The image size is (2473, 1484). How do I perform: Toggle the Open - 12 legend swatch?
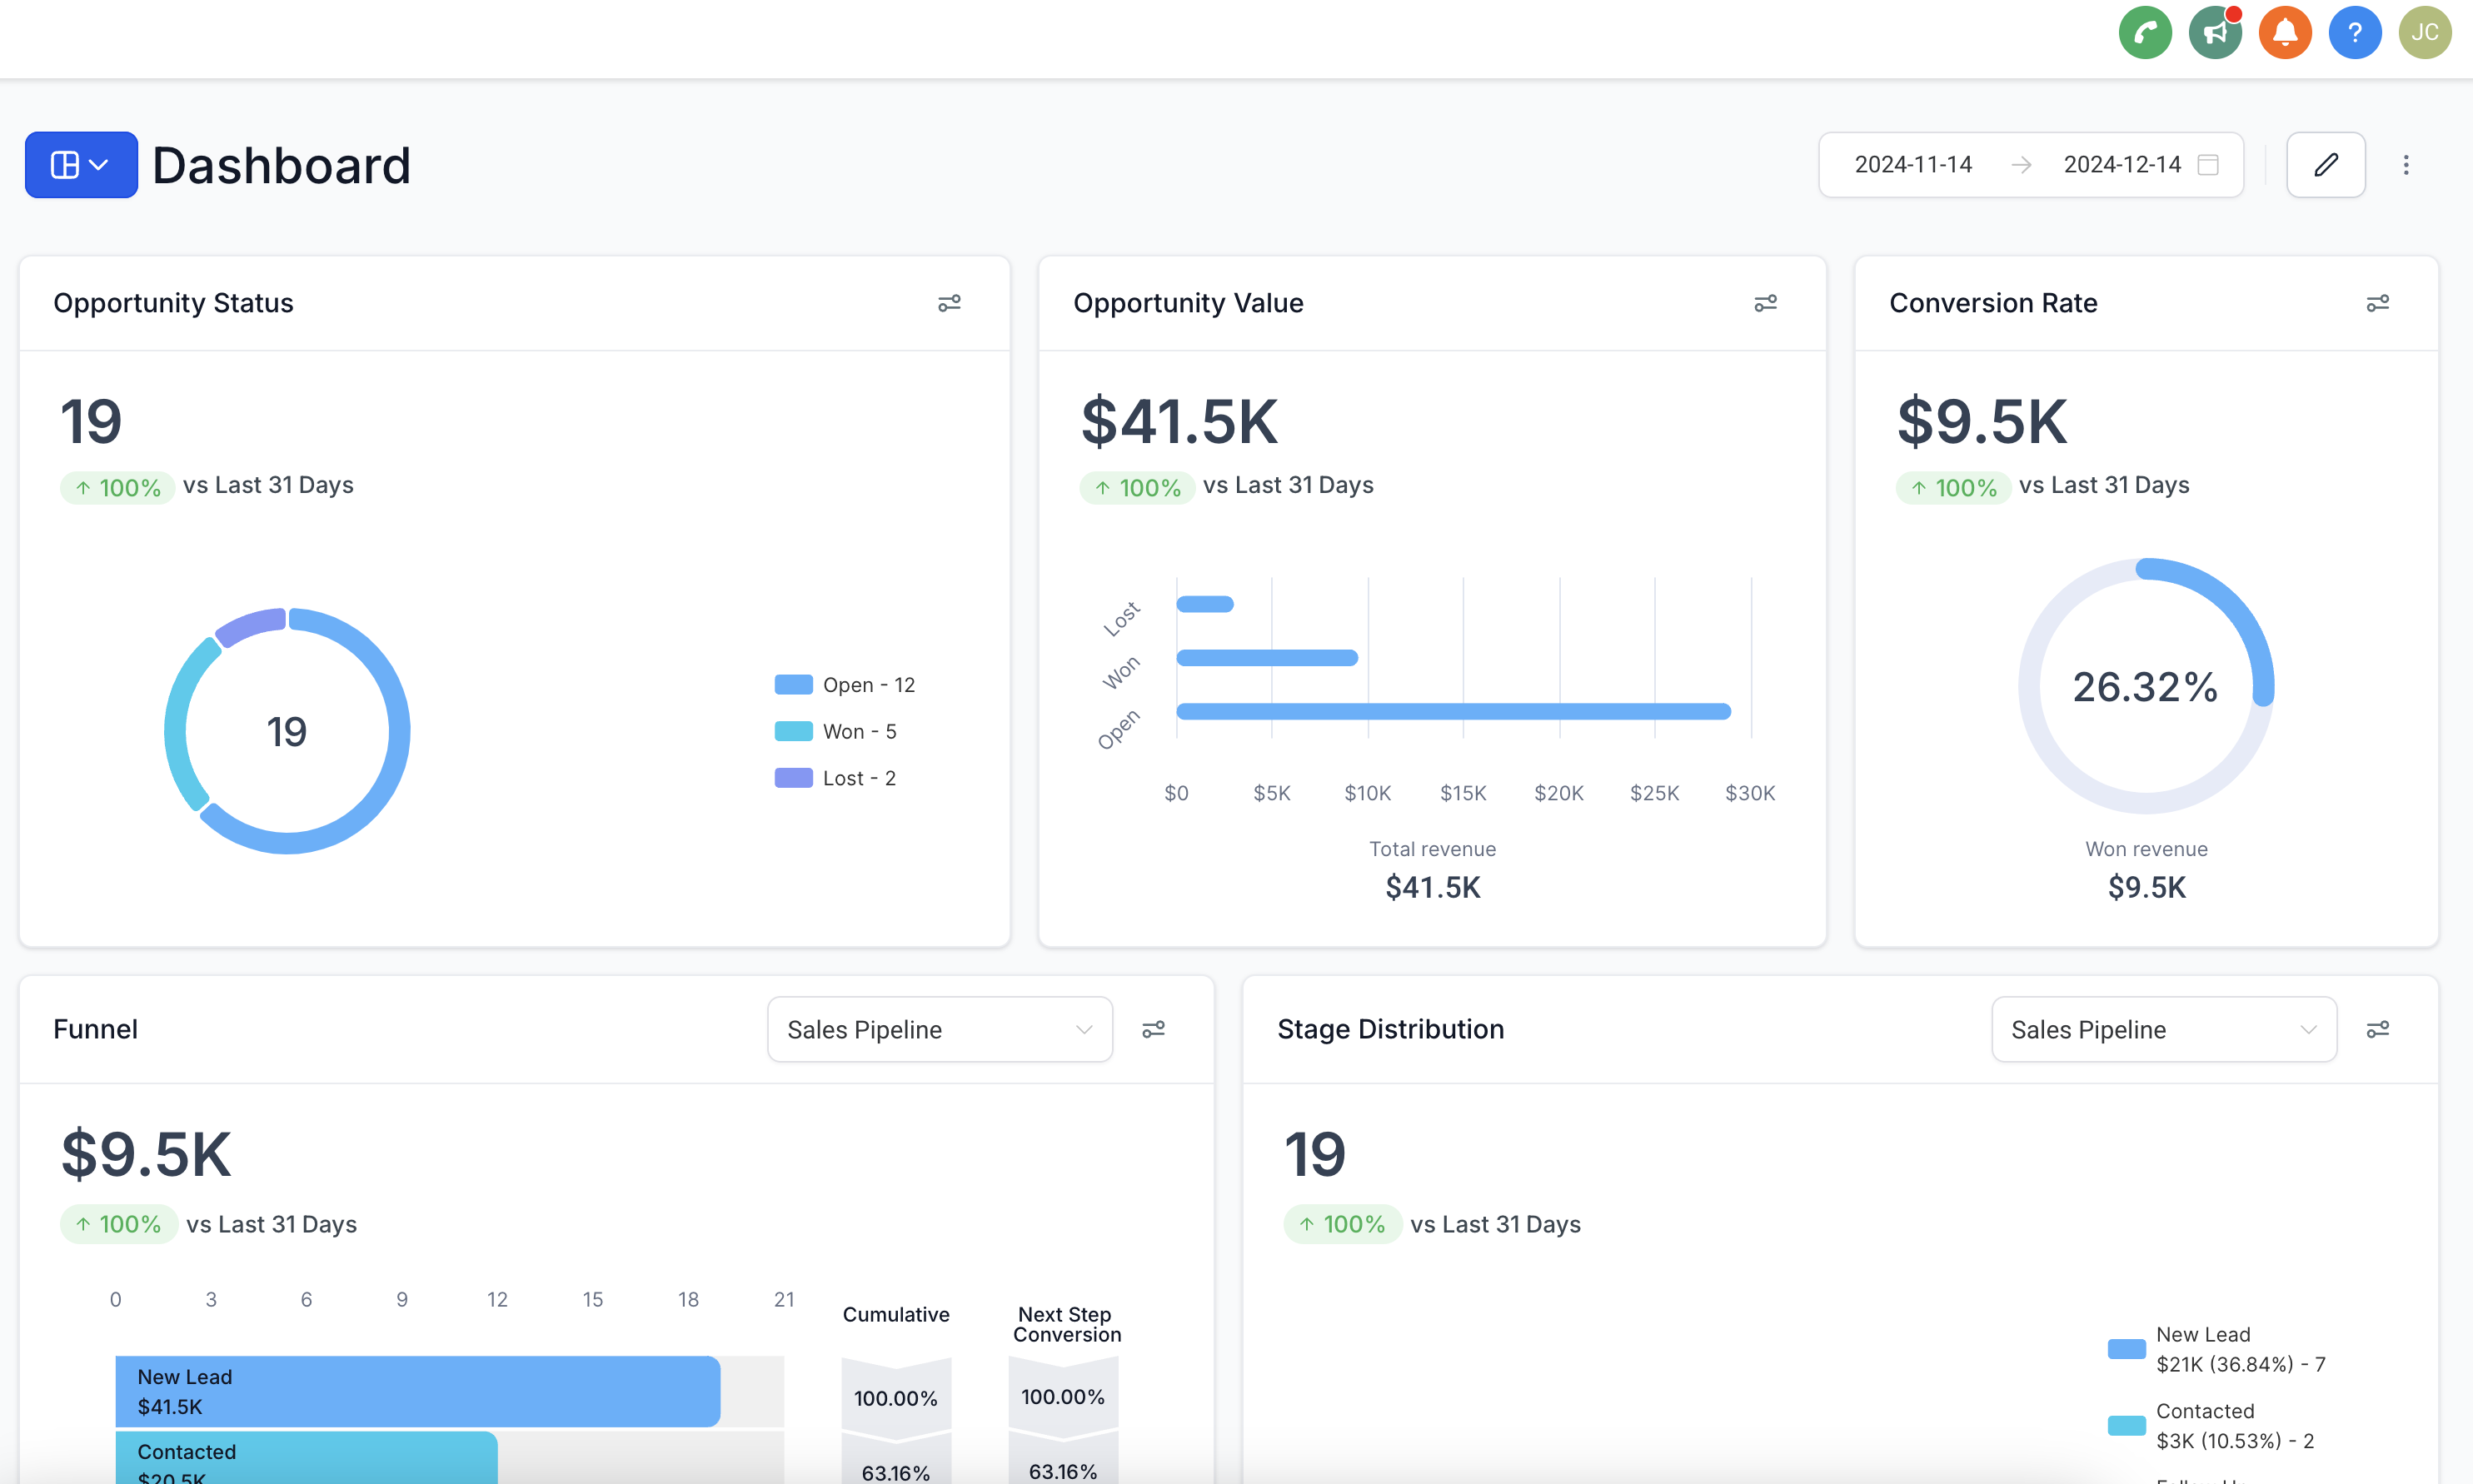click(x=793, y=685)
